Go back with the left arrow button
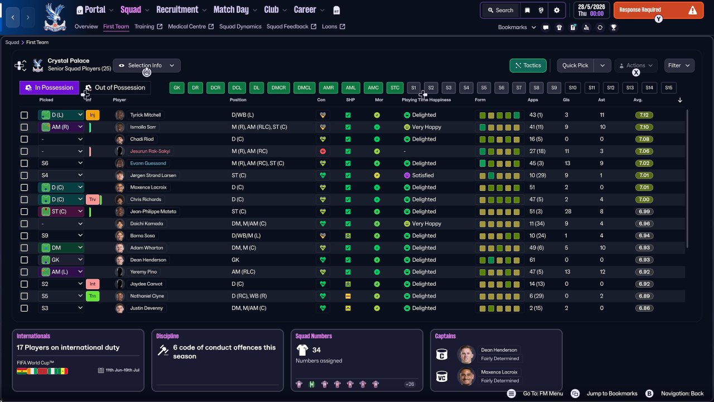Viewport: 714px width, 402px height. pyautogui.click(x=13, y=17)
